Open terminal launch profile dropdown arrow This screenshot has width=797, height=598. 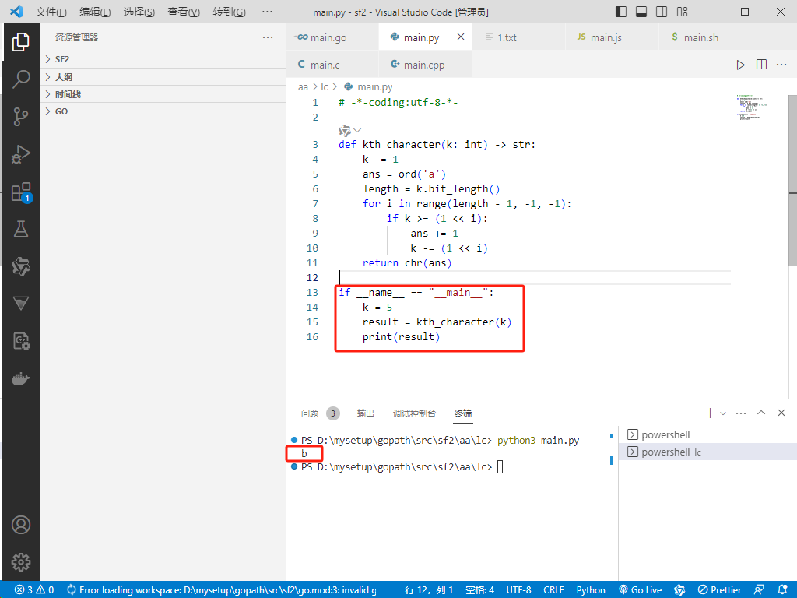(723, 413)
